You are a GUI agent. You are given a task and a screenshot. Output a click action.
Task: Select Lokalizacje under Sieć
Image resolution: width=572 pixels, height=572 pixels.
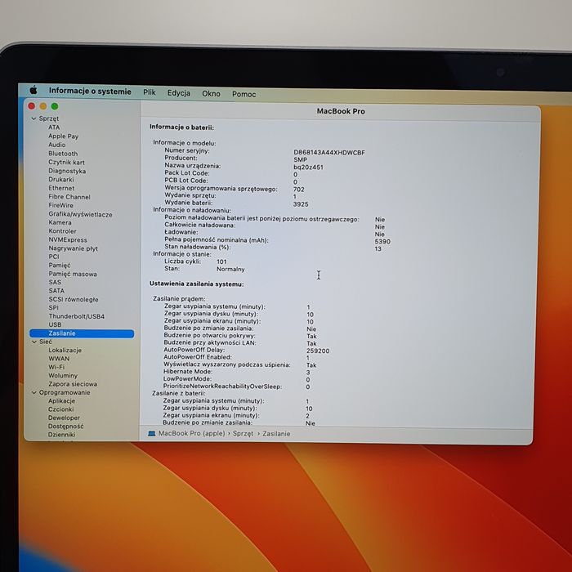click(x=65, y=351)
